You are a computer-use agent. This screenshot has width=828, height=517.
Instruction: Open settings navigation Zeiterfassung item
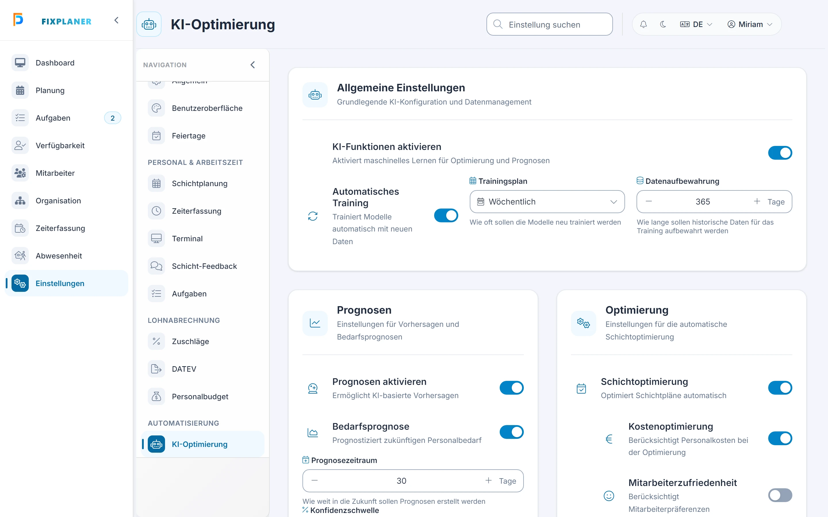(203, 211)
